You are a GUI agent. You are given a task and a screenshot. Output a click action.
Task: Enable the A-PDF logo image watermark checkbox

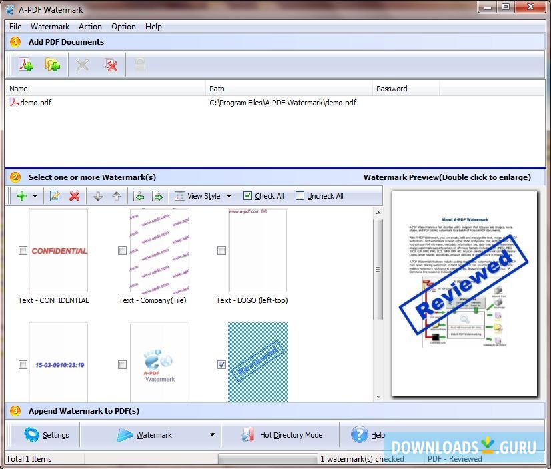pyautogui.click(x=122, y=365)
